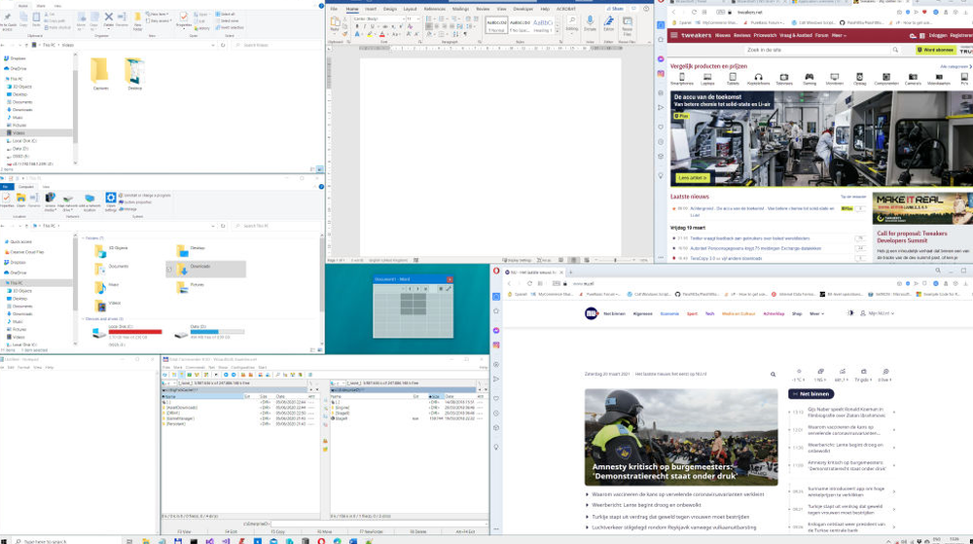Click the text highlight color icon in Word
Screen dimensions: 973x544
coord(370,34)
